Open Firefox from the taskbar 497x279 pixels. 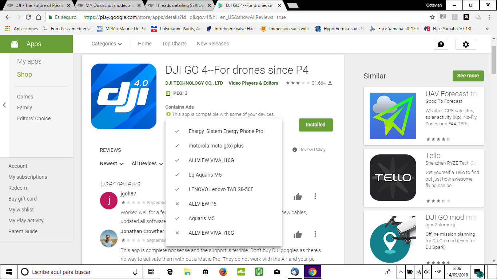point(223,272)
